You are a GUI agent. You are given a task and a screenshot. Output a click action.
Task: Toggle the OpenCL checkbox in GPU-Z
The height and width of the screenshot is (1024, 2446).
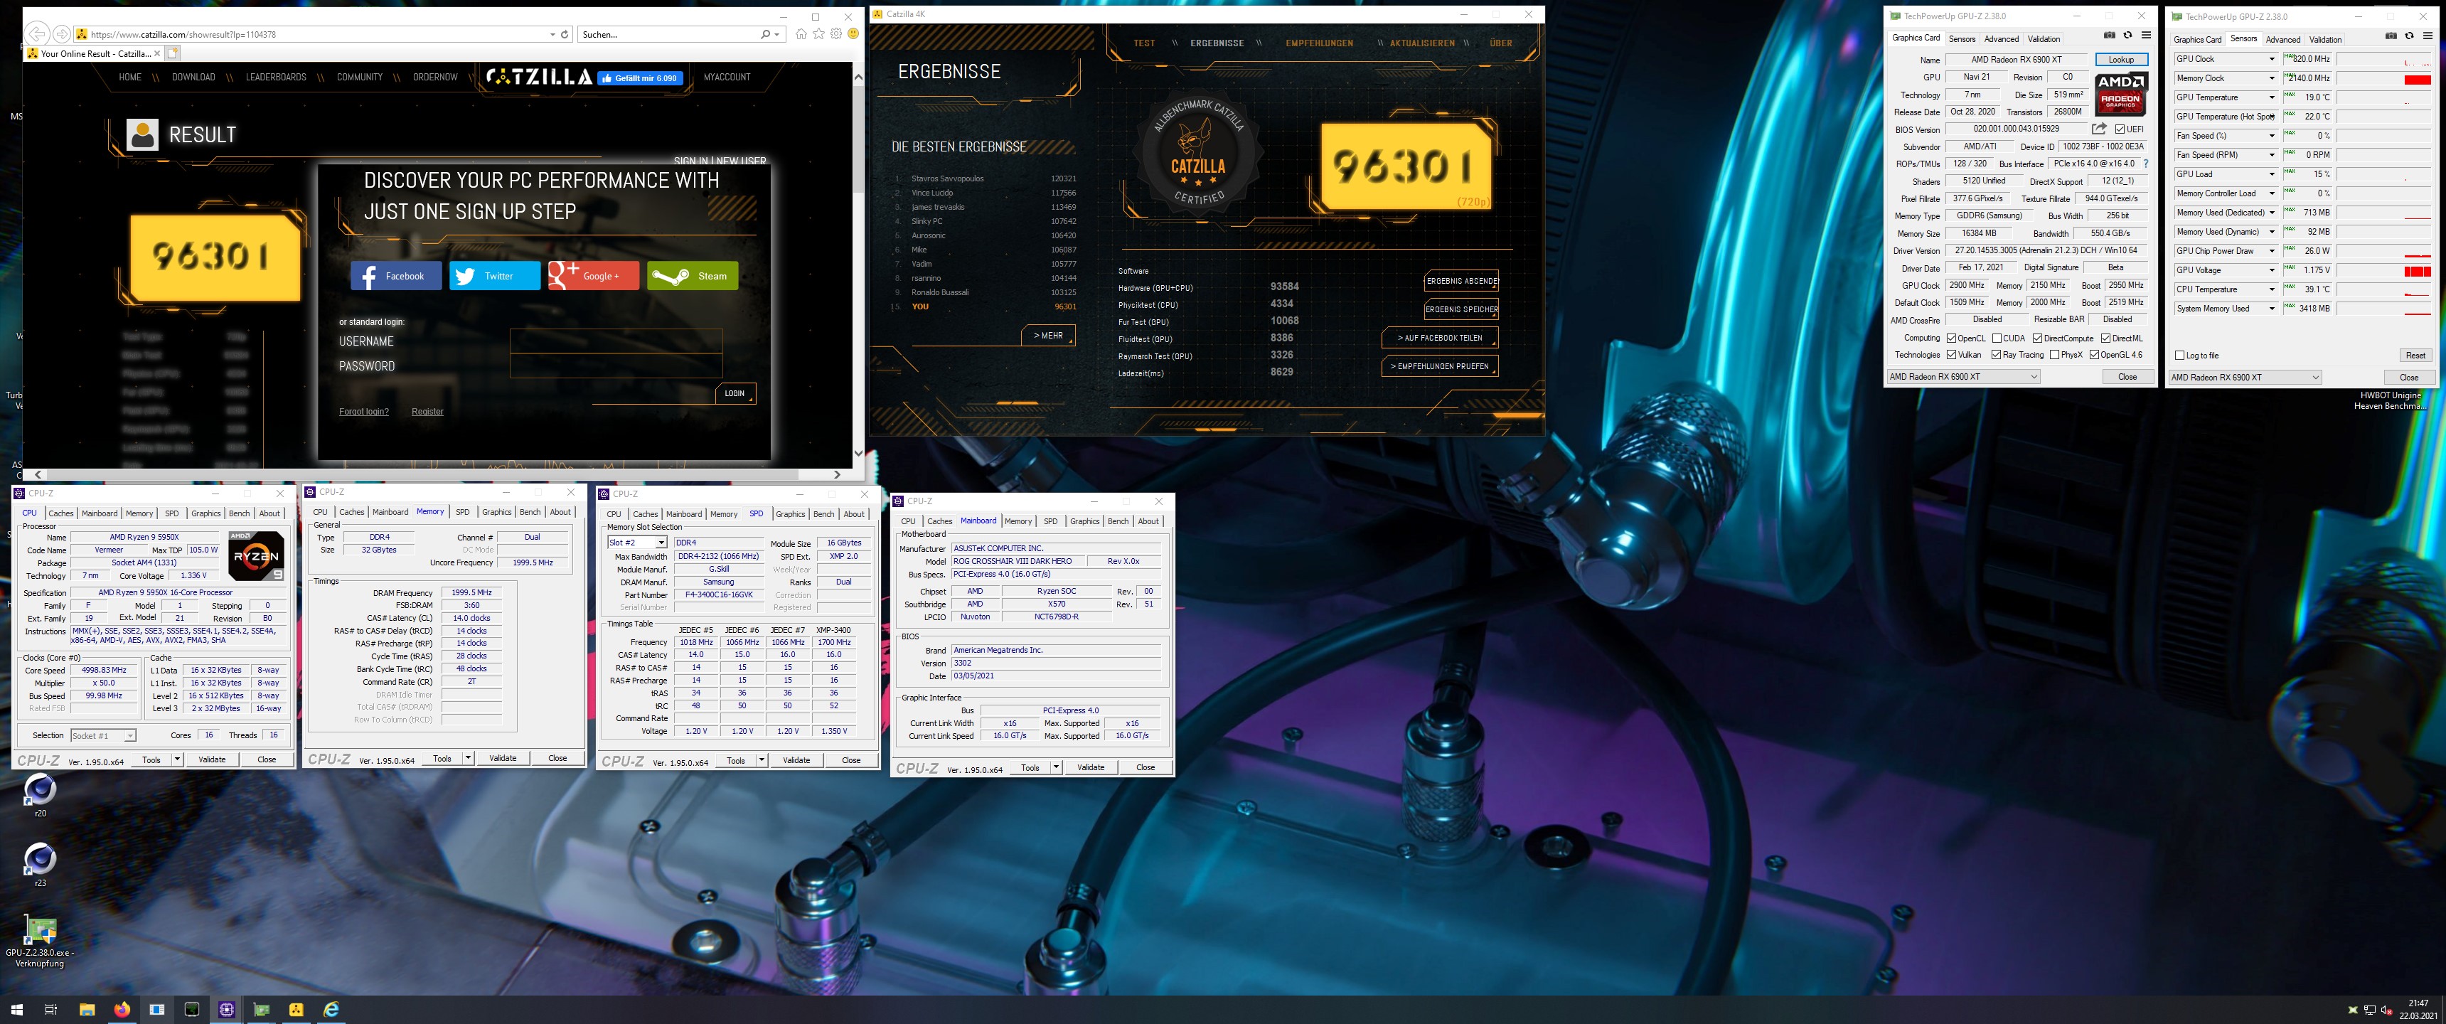1951,338
